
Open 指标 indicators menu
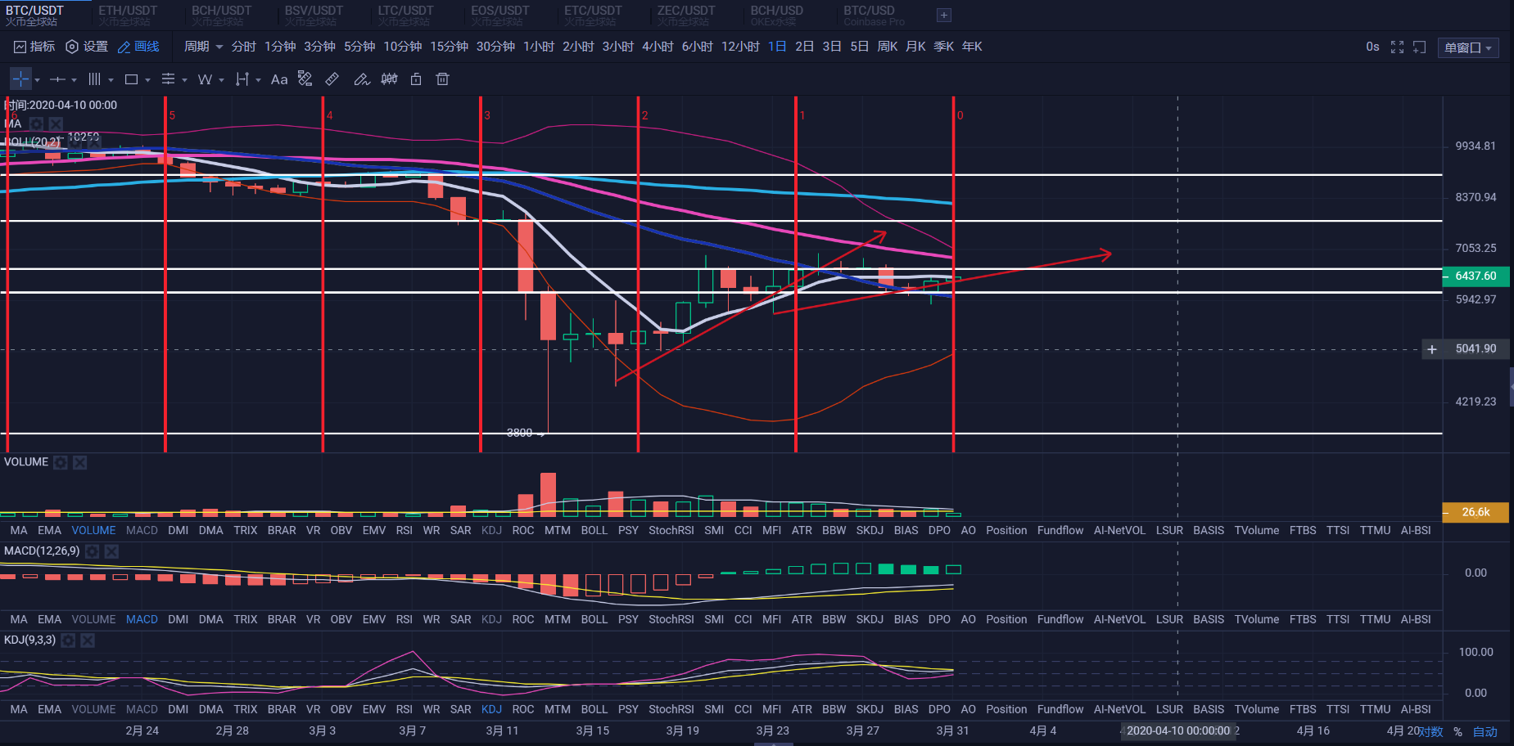(x=34, y=47)
